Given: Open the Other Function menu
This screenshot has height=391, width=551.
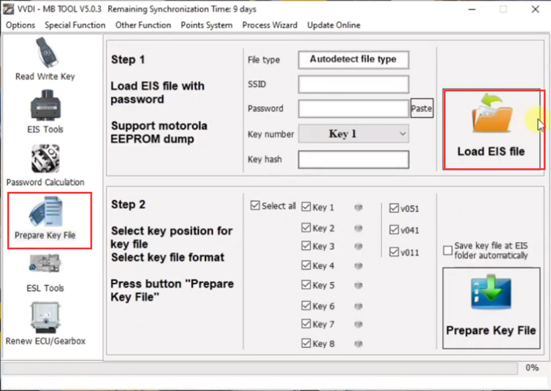Looking at the screenshot, I should (x=143, y=25).
